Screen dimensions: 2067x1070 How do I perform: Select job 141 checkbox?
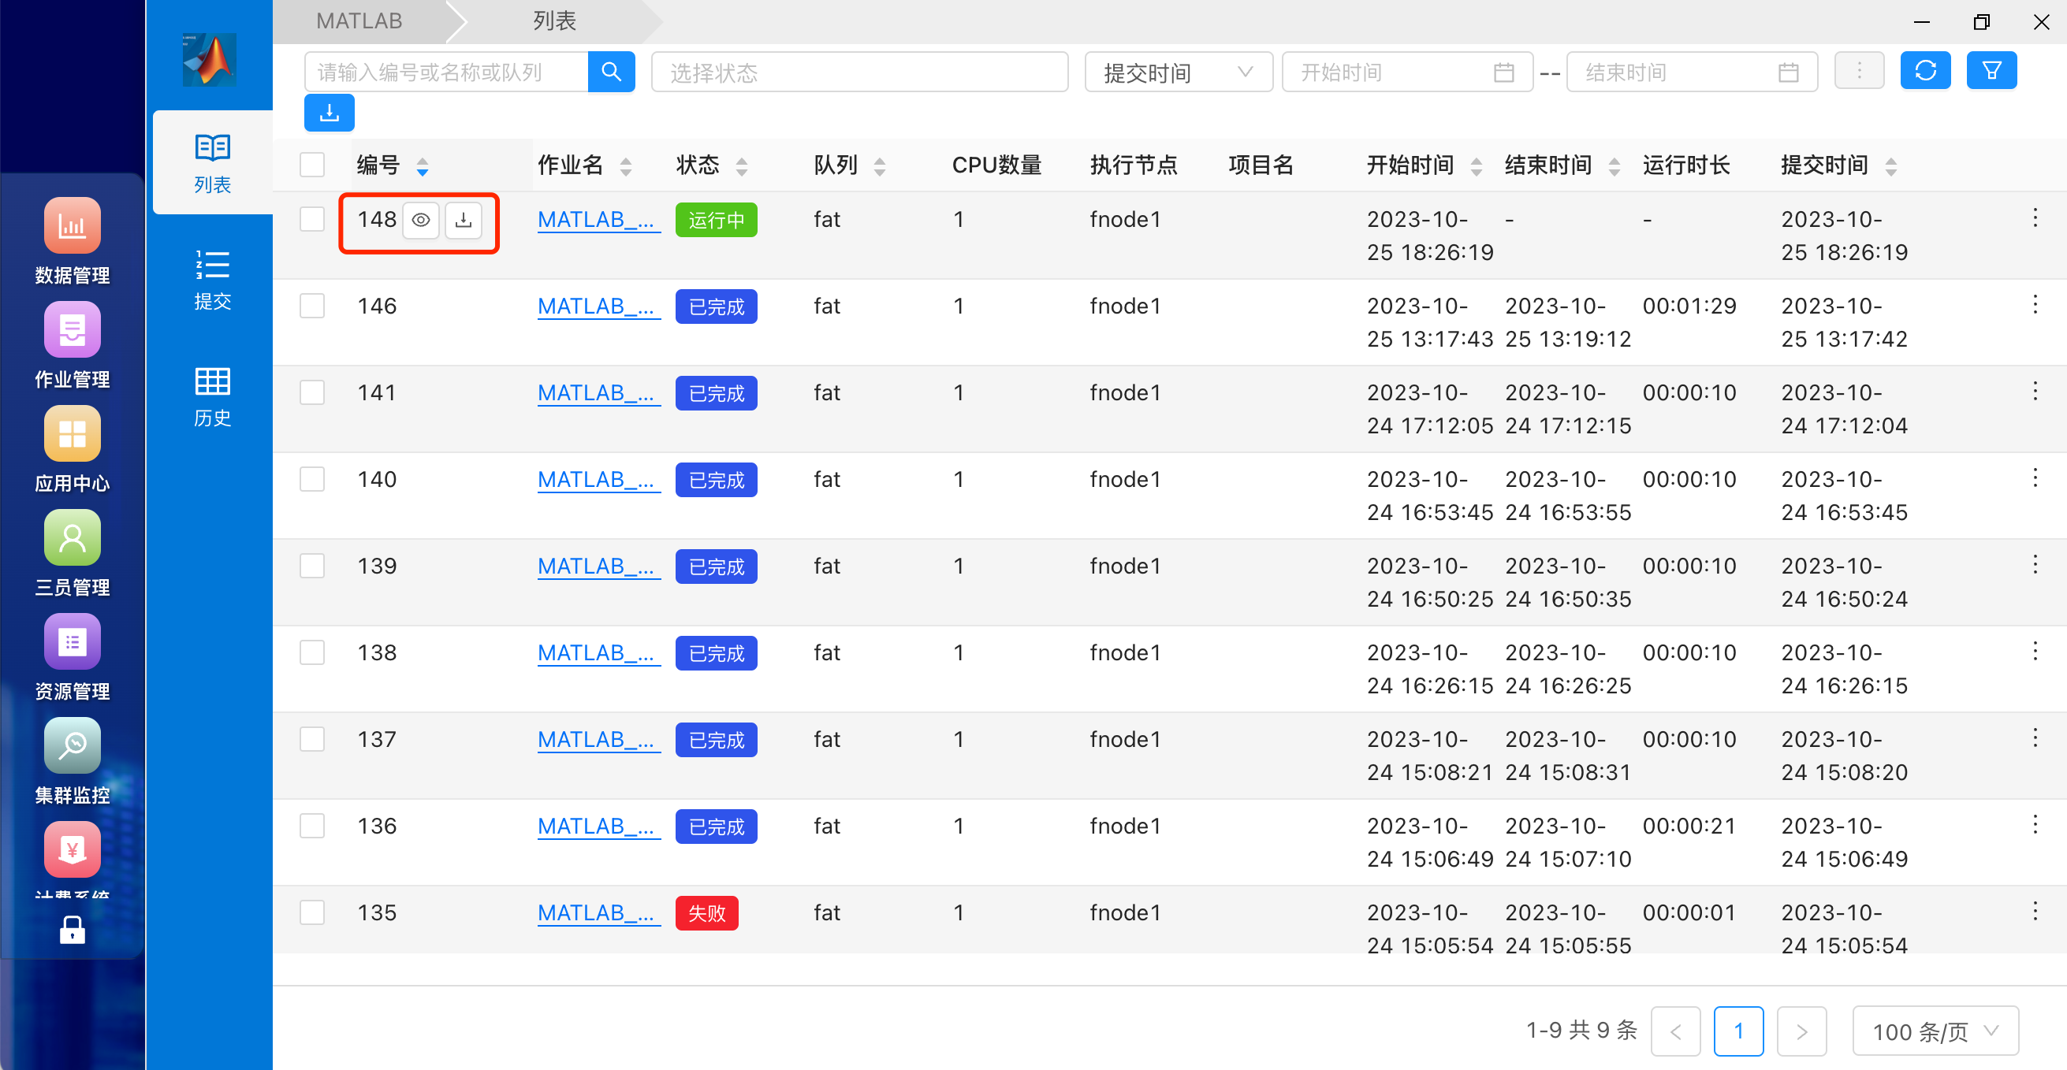pyautogui.click(x=312, y=392)
